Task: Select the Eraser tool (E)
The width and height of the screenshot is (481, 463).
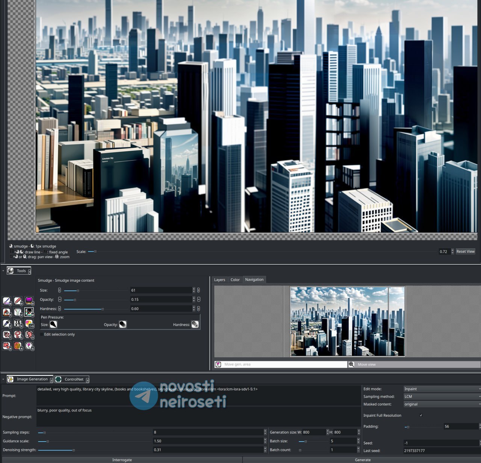Action: (29, 301)
